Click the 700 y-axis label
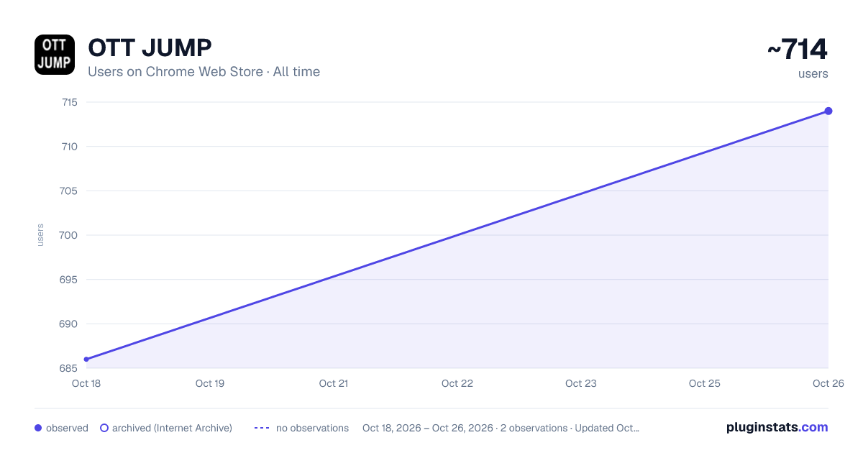 click(69, 235)
